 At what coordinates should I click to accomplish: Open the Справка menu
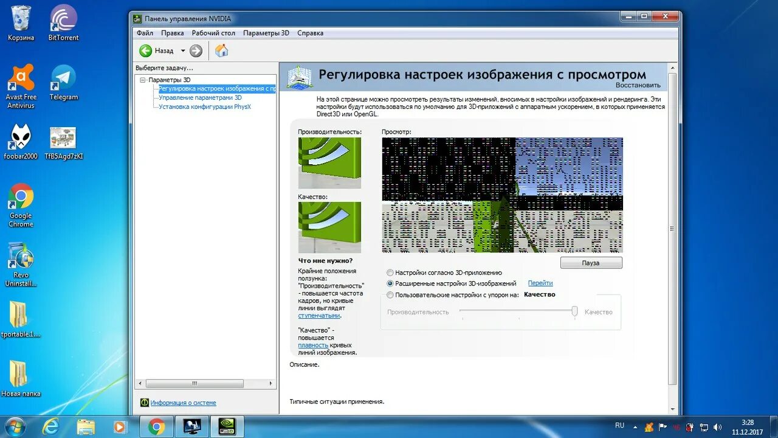310,33
